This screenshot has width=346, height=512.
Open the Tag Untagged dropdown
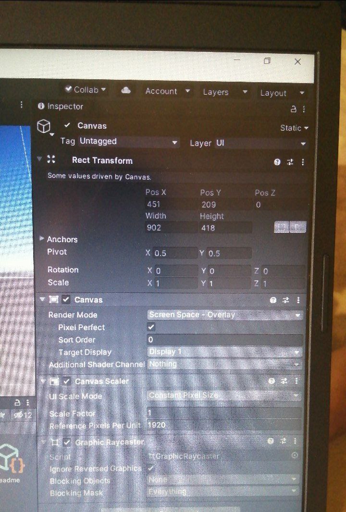pos(129,142)
